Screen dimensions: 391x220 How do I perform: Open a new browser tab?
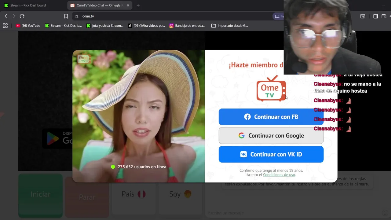pyautogui.click(x=138, y=5)
